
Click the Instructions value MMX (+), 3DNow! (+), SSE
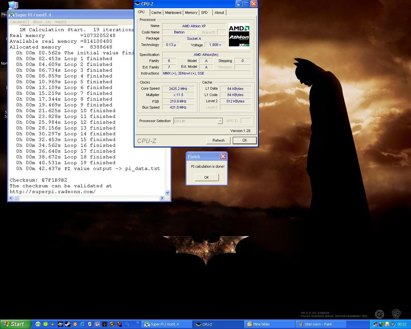pos(206,73)
